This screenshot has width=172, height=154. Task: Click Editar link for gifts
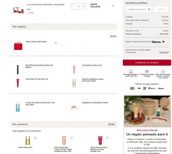click(x=113, y=36)
